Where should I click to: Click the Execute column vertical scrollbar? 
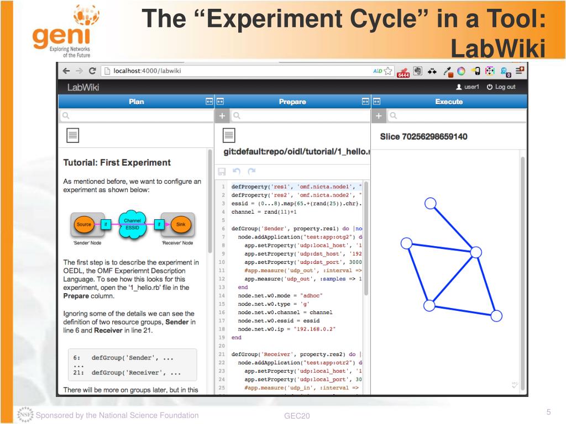[523, 273]
